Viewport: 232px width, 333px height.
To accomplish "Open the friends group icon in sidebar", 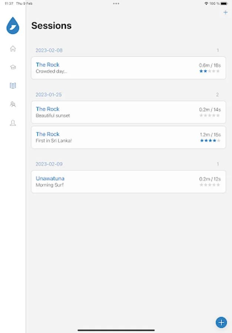I will [x=13, y=104].
